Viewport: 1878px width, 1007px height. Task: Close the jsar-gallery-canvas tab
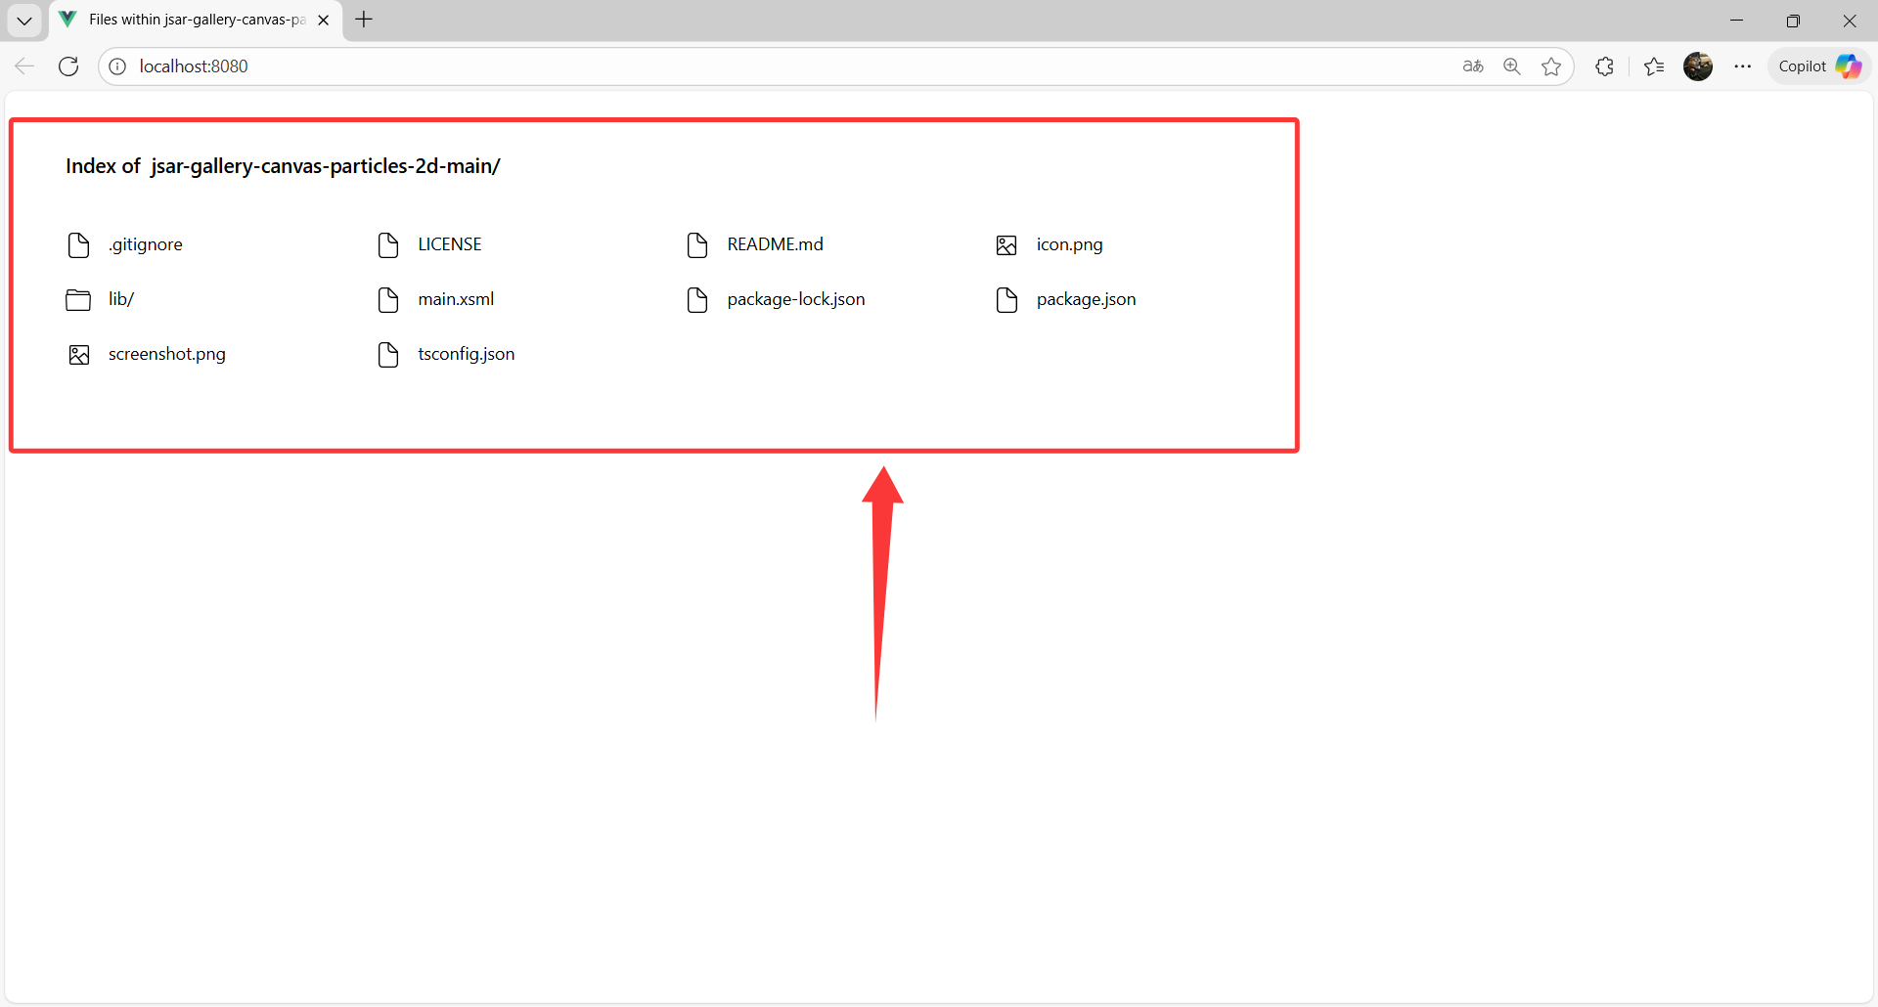pyautogui.click(x=324, y=20)
